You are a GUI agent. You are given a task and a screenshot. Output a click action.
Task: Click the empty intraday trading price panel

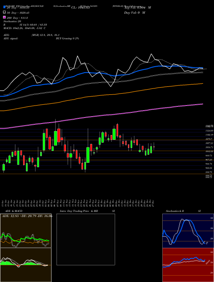86,239
